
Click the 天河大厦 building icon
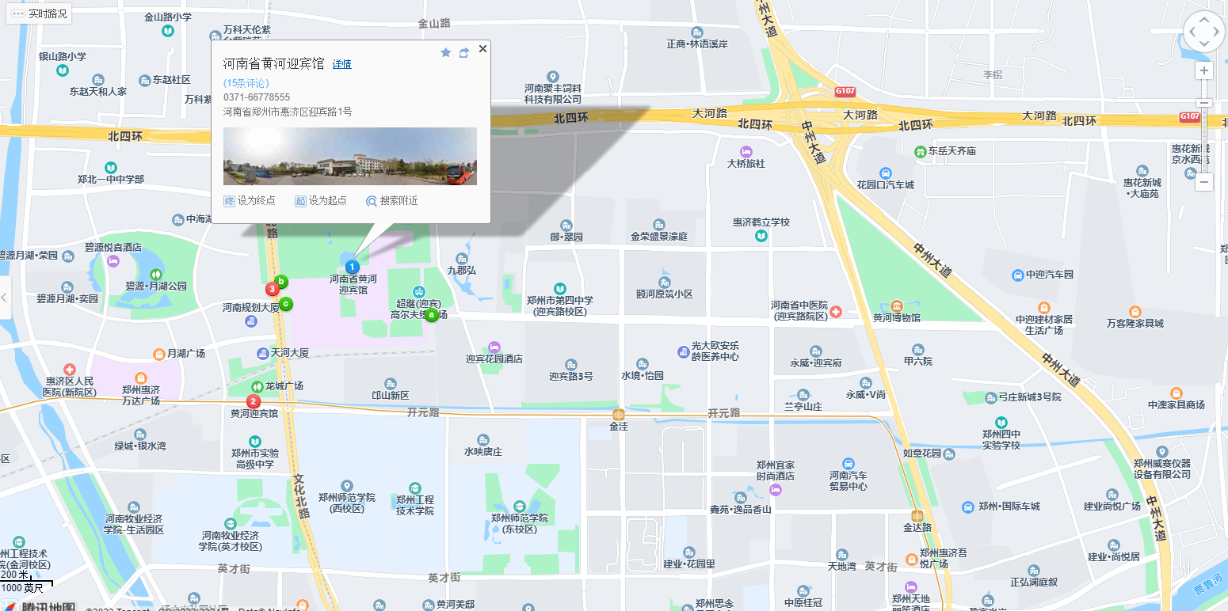262,352
